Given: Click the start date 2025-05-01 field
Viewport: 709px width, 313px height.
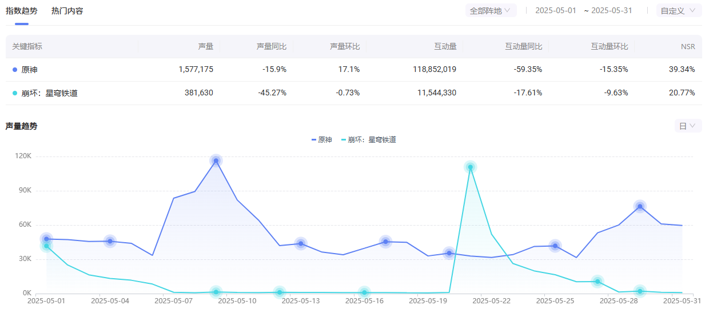Looking at the screenshot, I should (555, 10).
